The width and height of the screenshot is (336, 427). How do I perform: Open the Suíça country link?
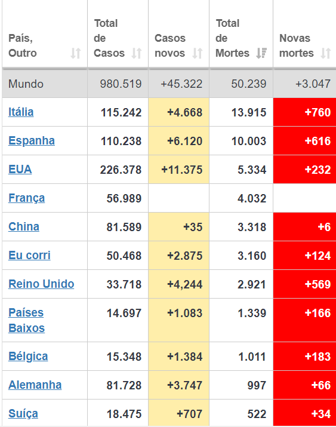pyautogui.click(x=23, y=414)
